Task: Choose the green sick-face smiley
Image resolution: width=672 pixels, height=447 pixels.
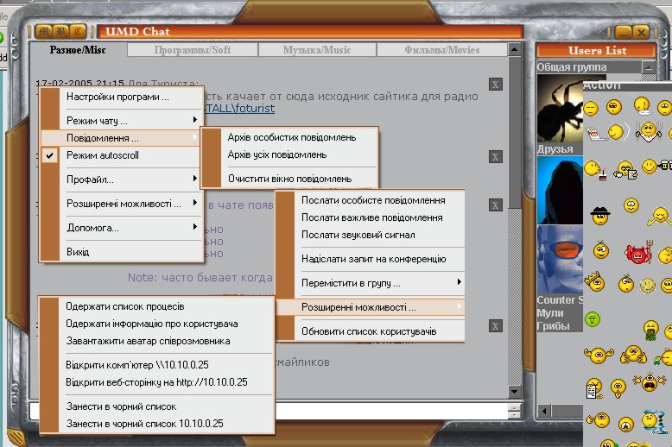Action: pos(593,319)
